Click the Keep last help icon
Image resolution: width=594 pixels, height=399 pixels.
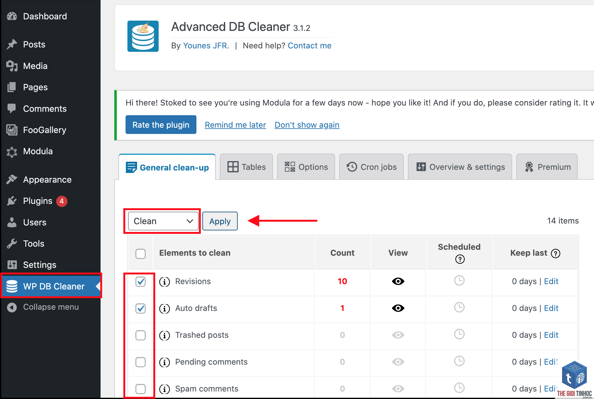click(556, 254)
